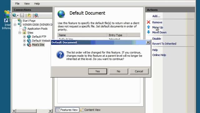Click the Default Document globe header icon
The height and width of the screenshot is (113, 200).
(61, 14)
